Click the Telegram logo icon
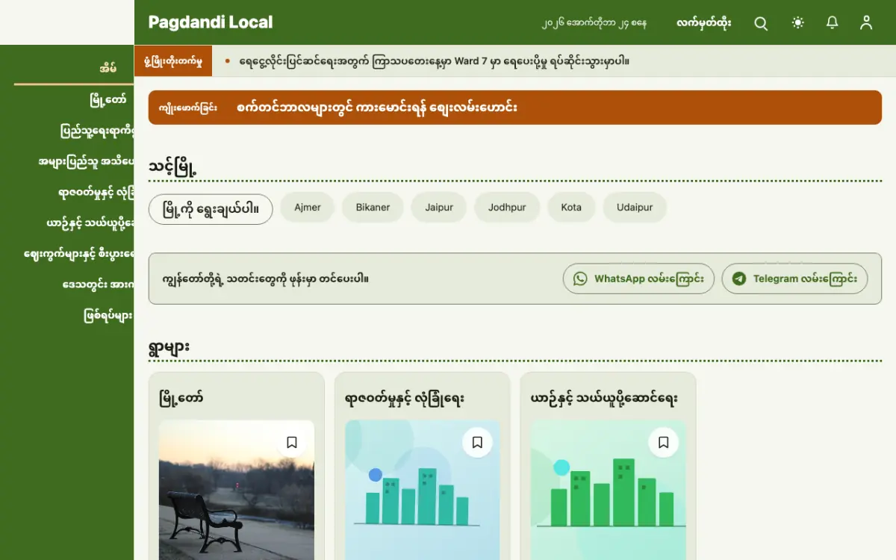Screen dimensions: 896x560 739,279
